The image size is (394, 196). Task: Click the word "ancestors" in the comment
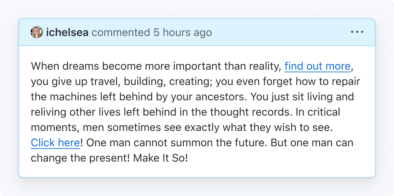click(220, 97)
